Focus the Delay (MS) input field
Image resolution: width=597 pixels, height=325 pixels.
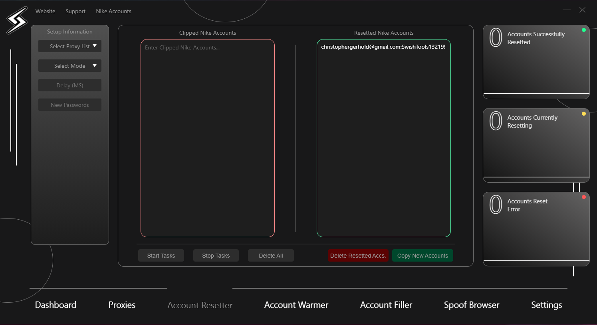tap(70, 85)
